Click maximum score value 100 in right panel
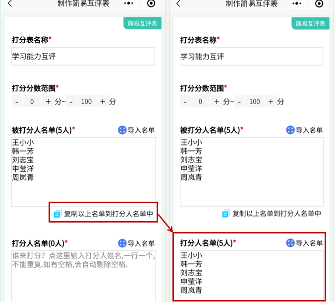This screenshot has width=336, height=302. tap(255, 101)
